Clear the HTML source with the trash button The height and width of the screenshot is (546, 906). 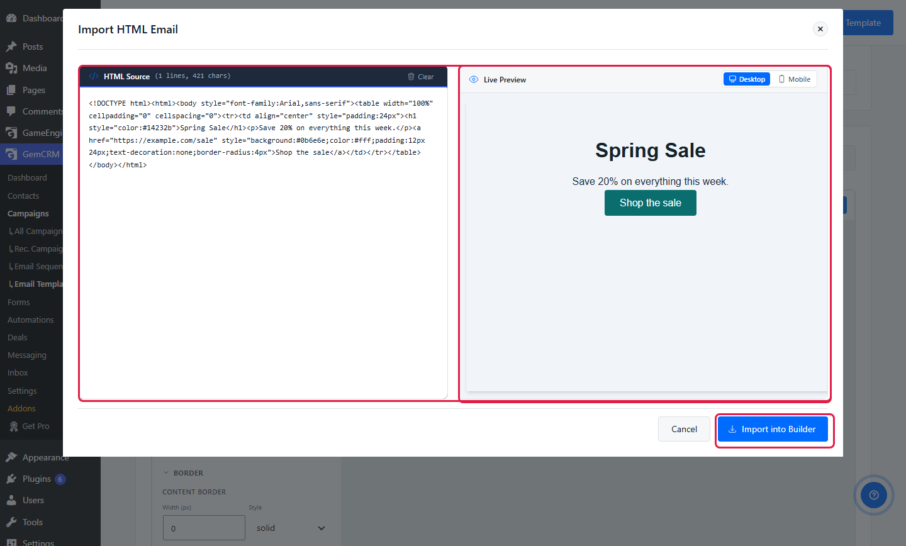(x=420, y=77)
